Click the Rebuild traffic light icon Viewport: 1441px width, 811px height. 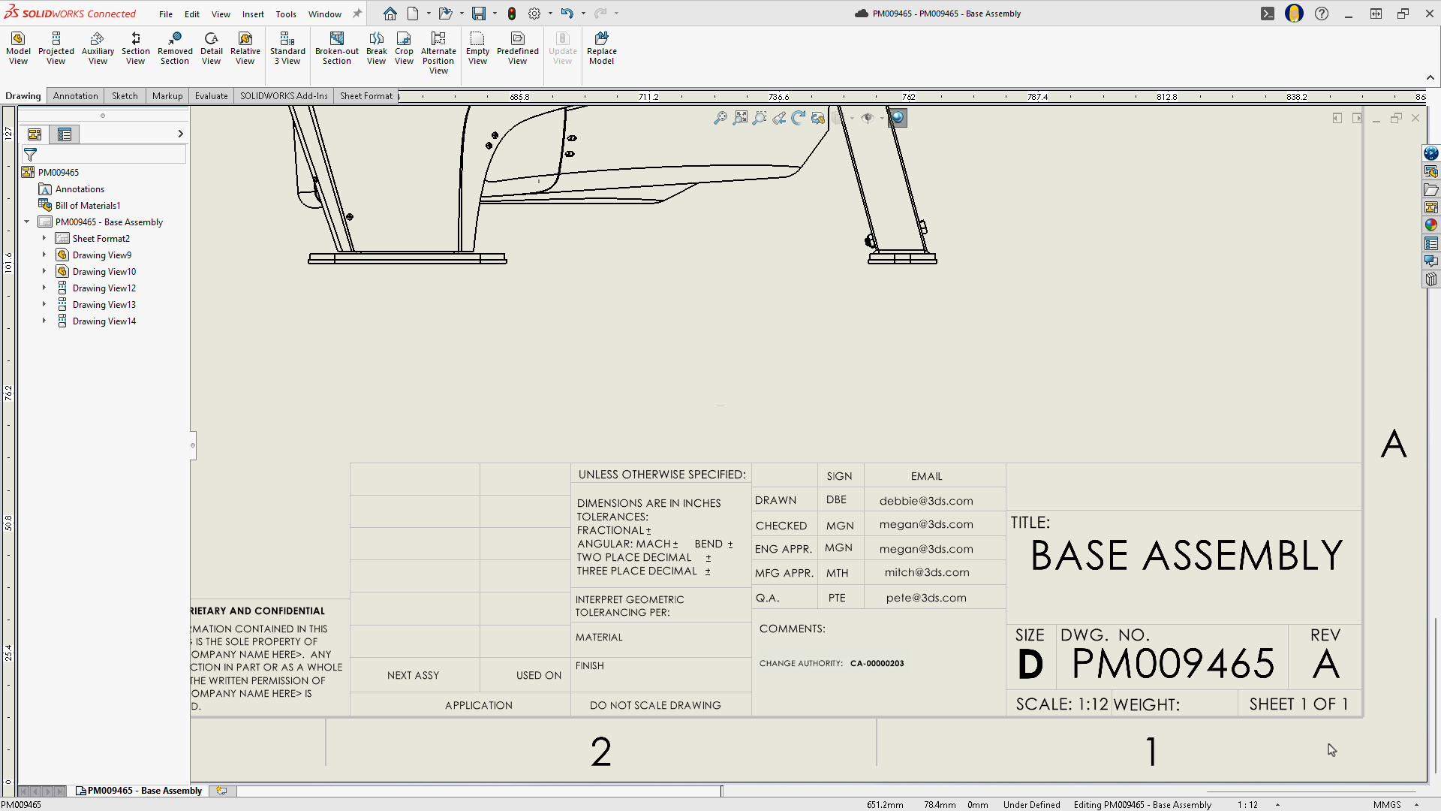[512, 14]
